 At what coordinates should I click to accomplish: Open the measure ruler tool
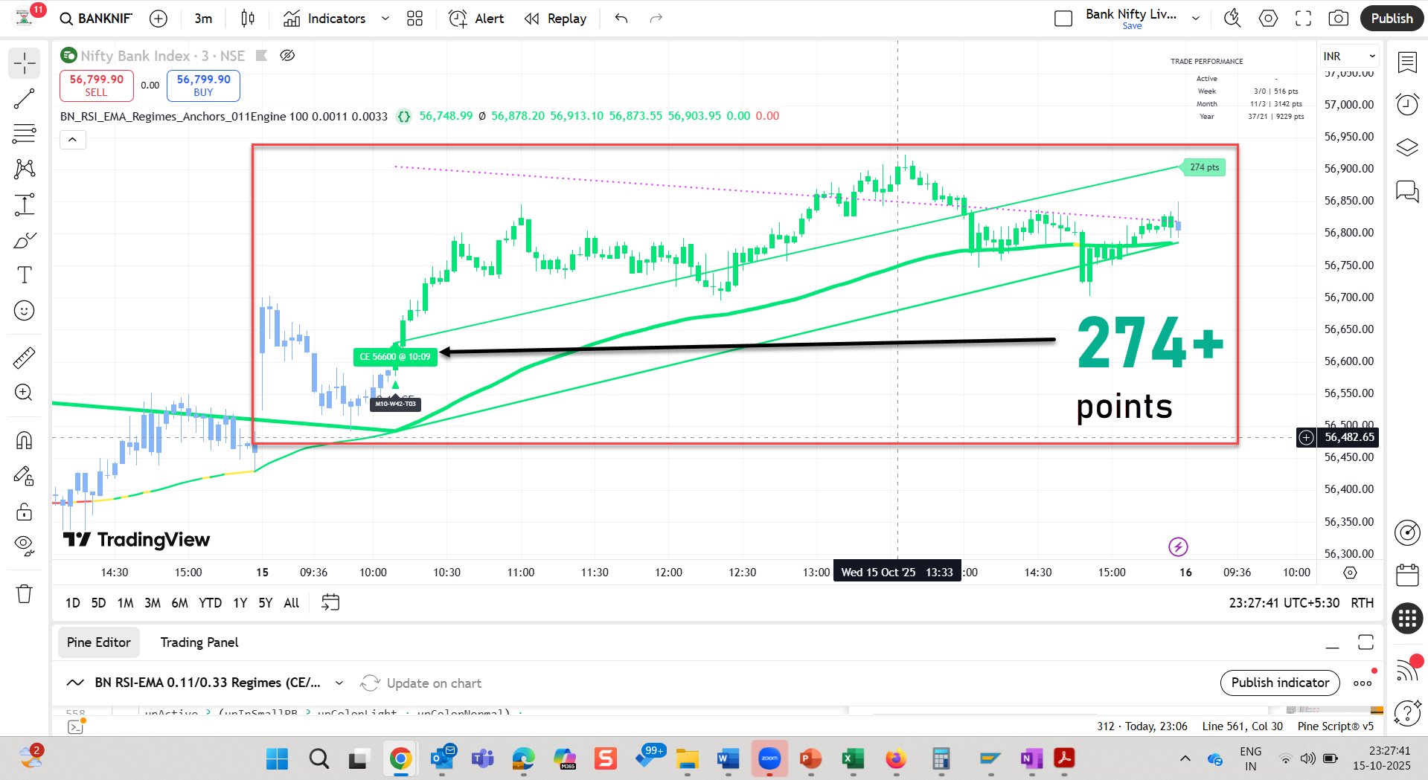pos(25,358)
